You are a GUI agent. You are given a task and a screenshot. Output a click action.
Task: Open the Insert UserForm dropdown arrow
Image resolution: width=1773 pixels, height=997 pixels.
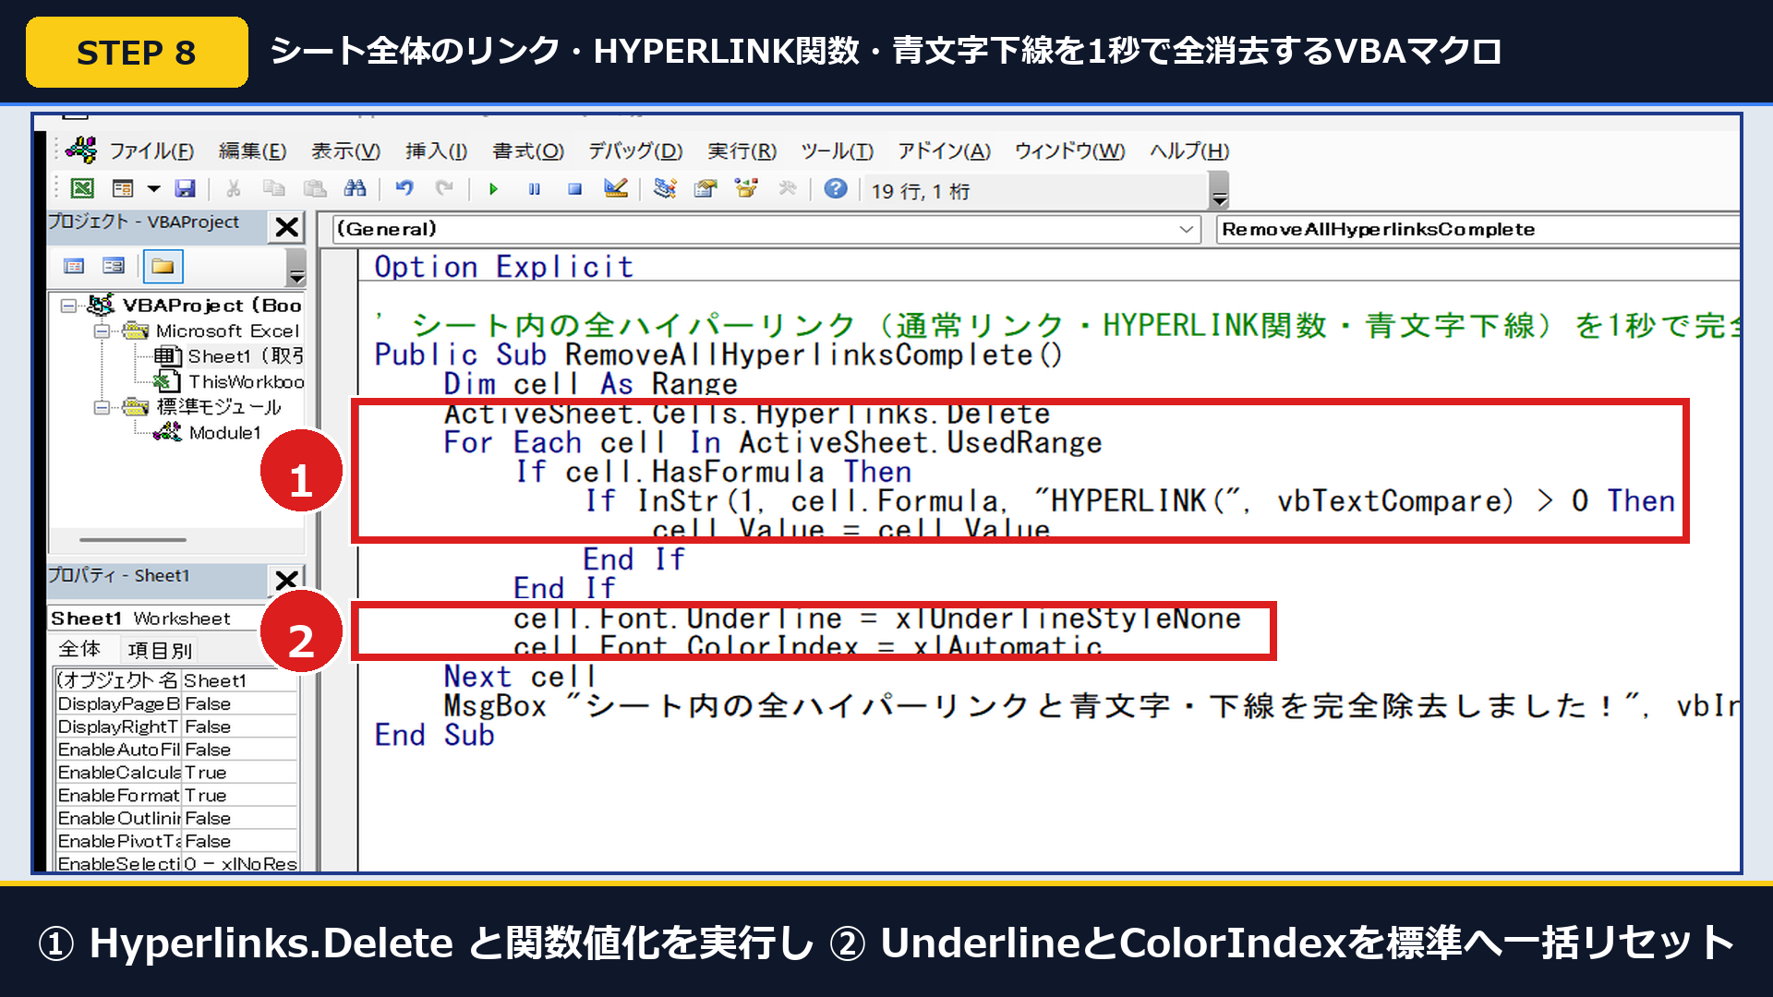point(154,189)
